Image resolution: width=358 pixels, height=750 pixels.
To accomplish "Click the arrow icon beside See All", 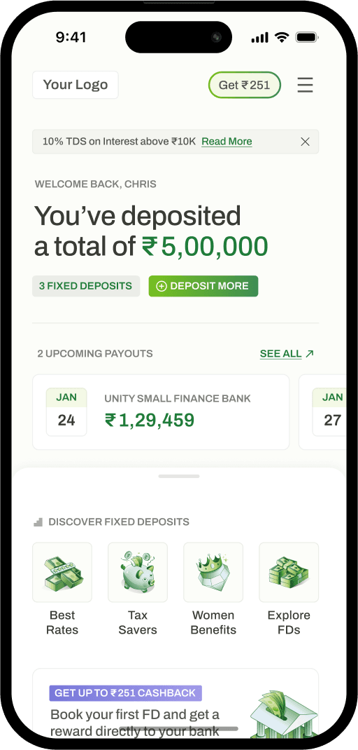I will 309,354.
